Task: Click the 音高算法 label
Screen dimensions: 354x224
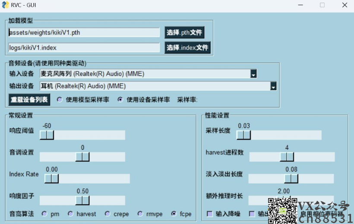Action: [x=22, y=214]
